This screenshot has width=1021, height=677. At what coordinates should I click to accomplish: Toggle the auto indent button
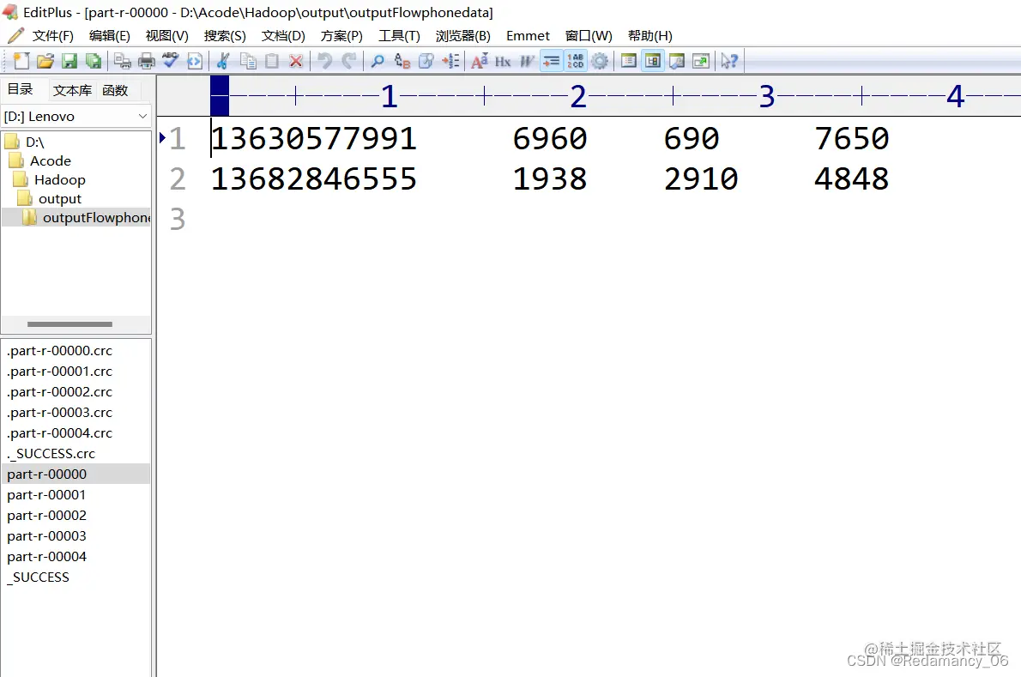click(551, 61)
